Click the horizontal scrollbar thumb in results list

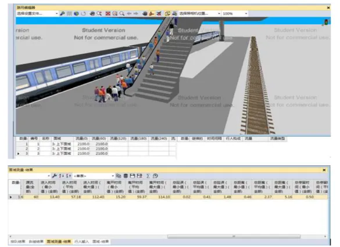(x=234, y=237)
